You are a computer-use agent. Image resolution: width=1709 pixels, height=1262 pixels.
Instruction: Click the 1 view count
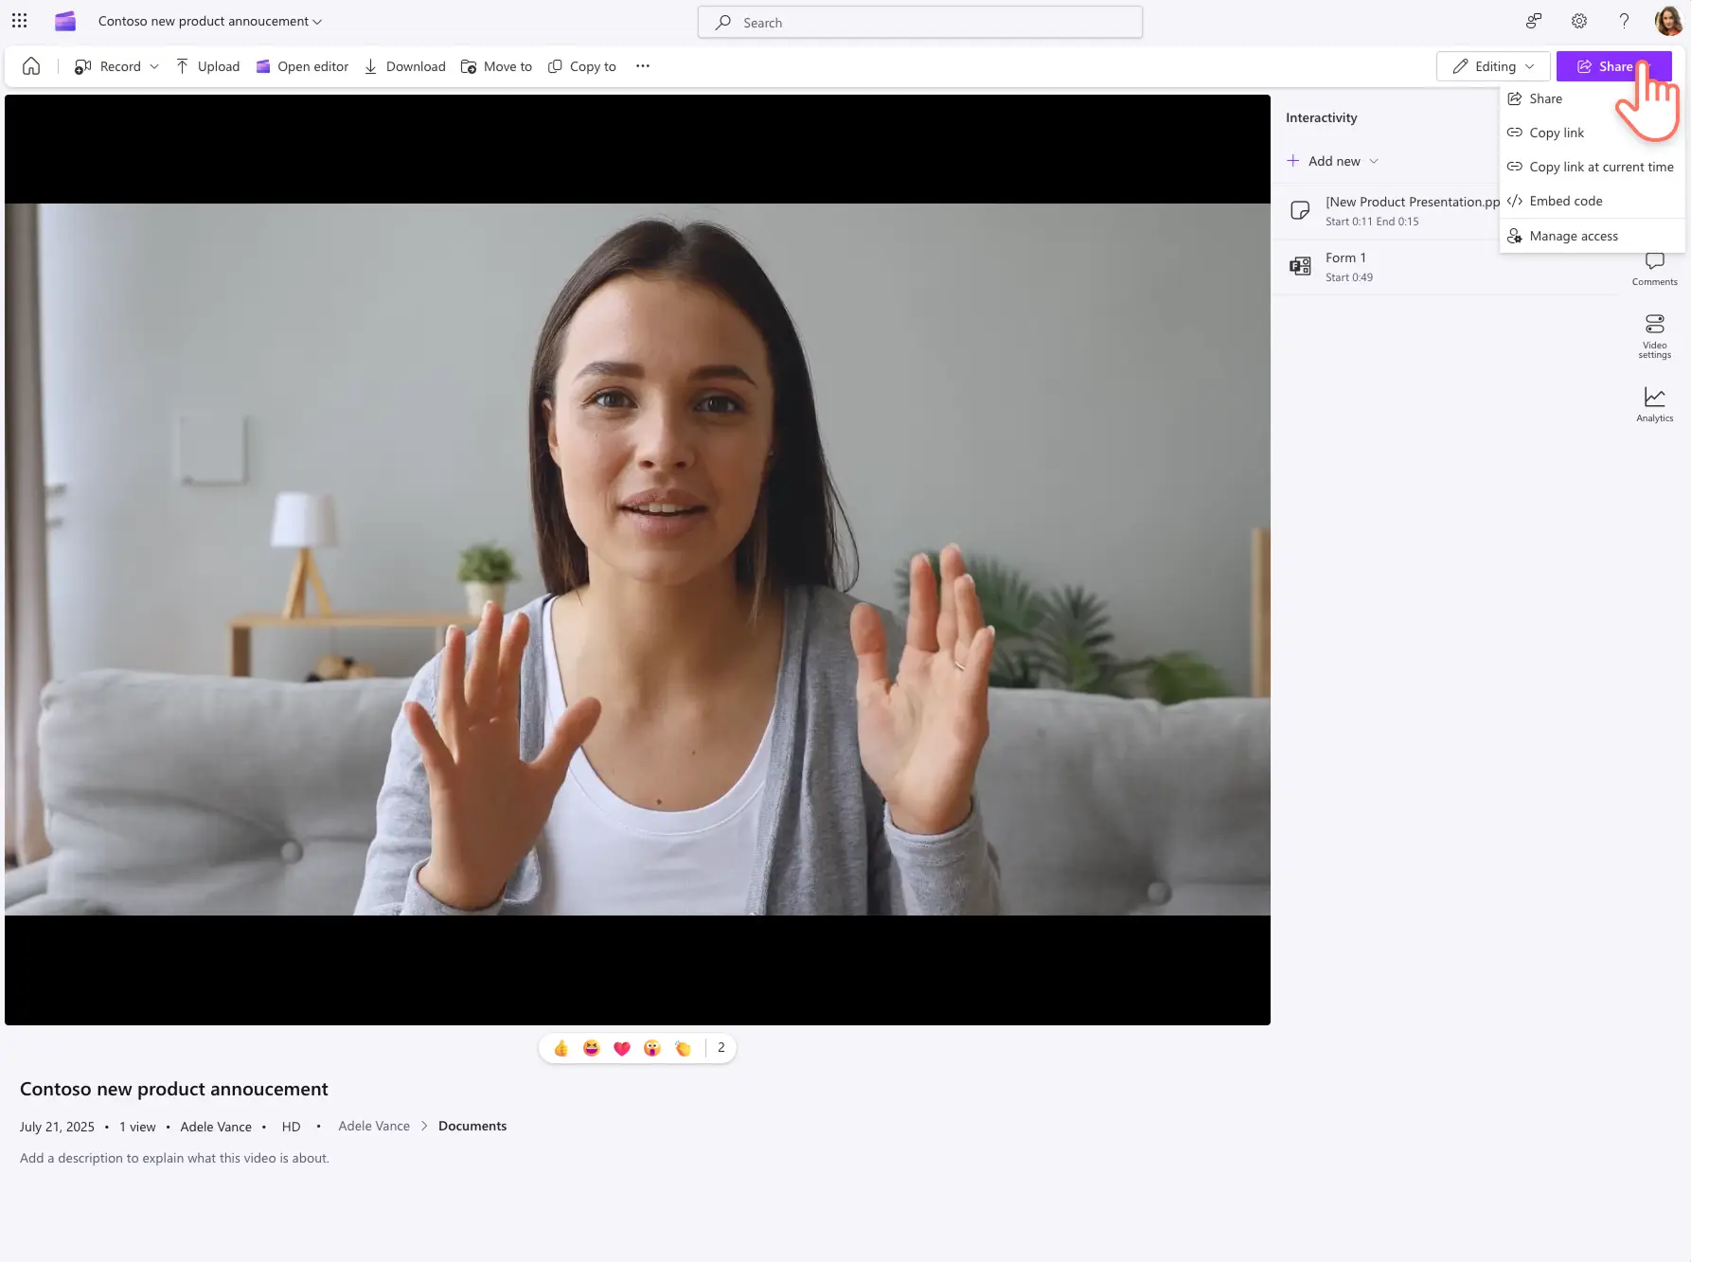click(x=137, y=1127)
